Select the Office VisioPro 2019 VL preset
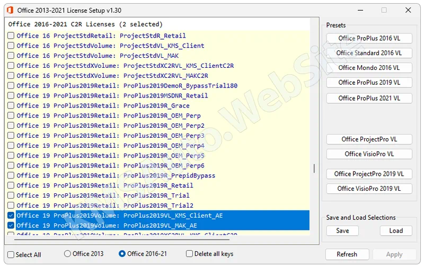Viewport: 424px width, 267px height. [369, 189]
